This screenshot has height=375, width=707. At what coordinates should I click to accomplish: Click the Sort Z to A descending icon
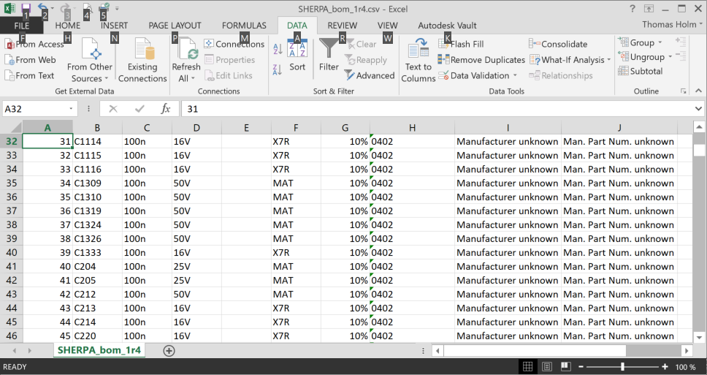coord(278,69)
